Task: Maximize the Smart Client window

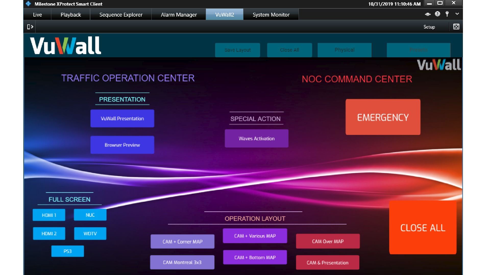Action: click(440, 3)
